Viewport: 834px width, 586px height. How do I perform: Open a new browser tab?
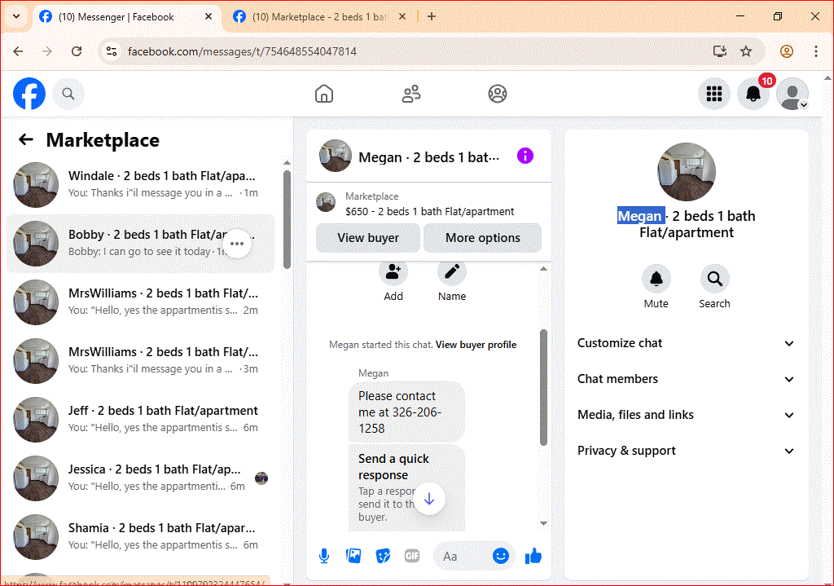pos(432,16)
